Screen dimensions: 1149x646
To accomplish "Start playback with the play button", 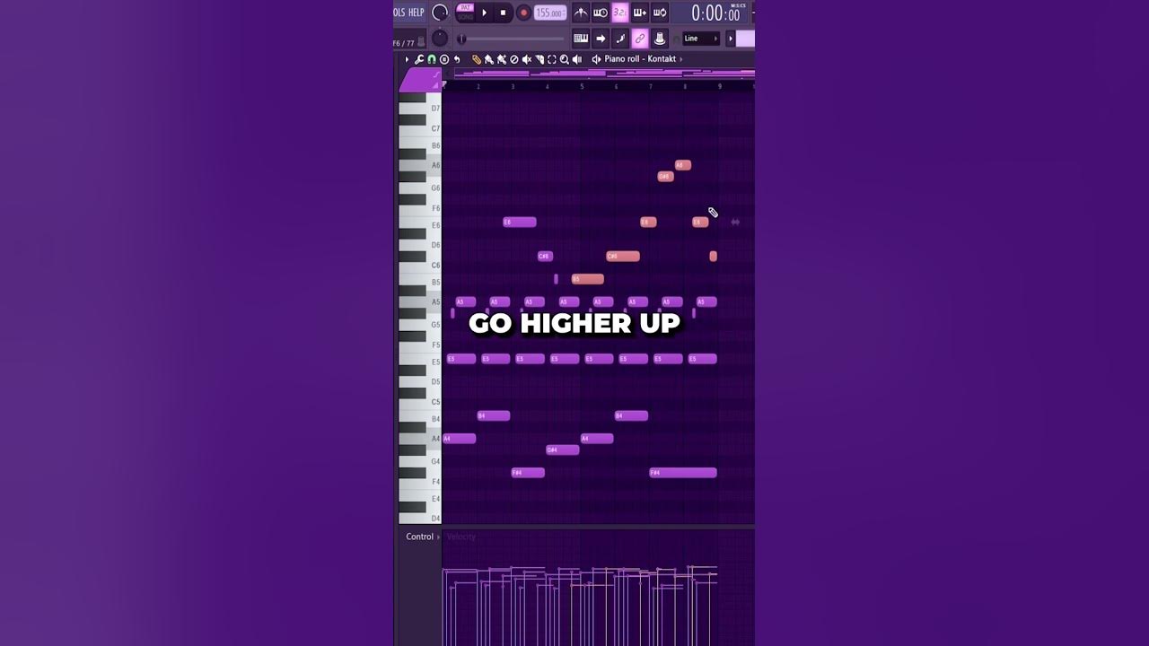I will pos(485,13).
